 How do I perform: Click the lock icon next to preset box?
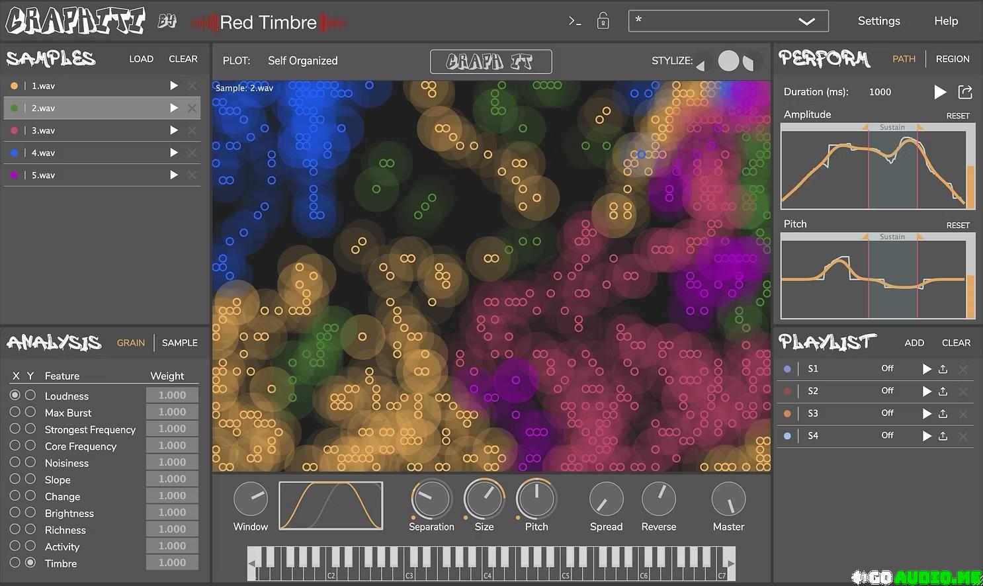click(x=603, y=21)
